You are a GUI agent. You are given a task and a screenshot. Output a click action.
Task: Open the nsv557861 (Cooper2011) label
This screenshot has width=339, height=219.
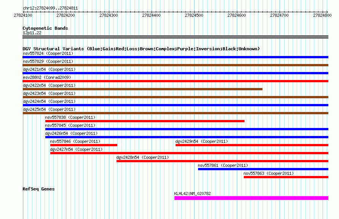pyautogui.click(x=223, y=165)
